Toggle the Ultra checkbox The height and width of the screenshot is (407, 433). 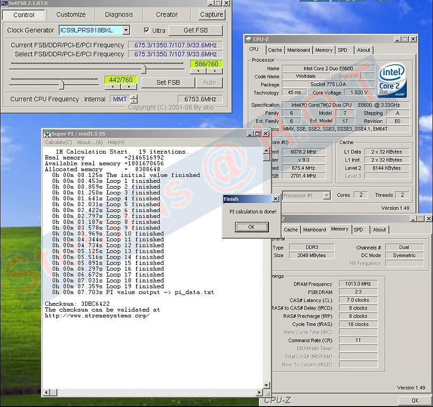(x=146, y=30)
